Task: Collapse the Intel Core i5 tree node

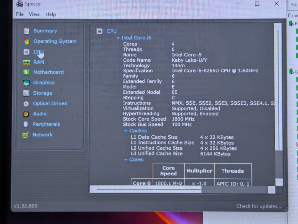Action: [x=118, y=38]
